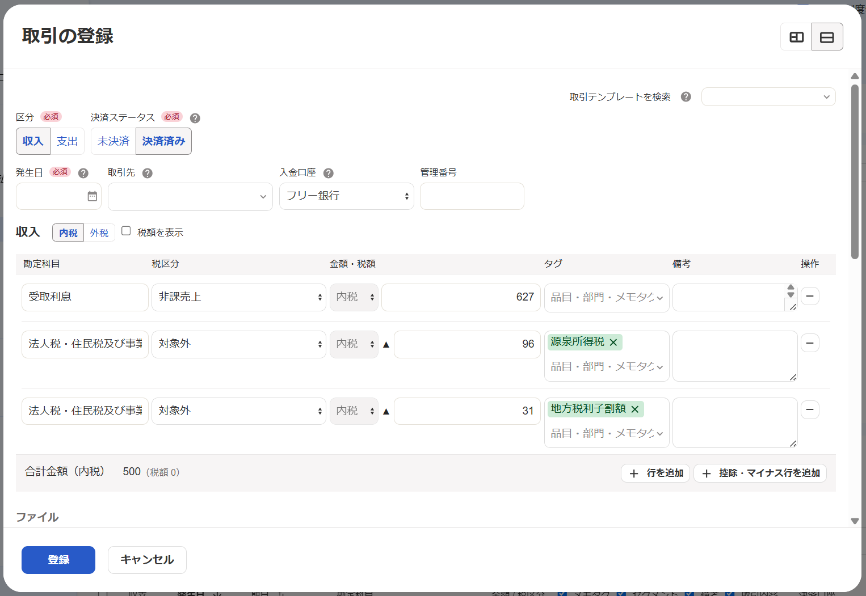This screenshot has width=866, height=596.
Task: Open help for 取引テンプレートを検索
Action: [686, 97]
